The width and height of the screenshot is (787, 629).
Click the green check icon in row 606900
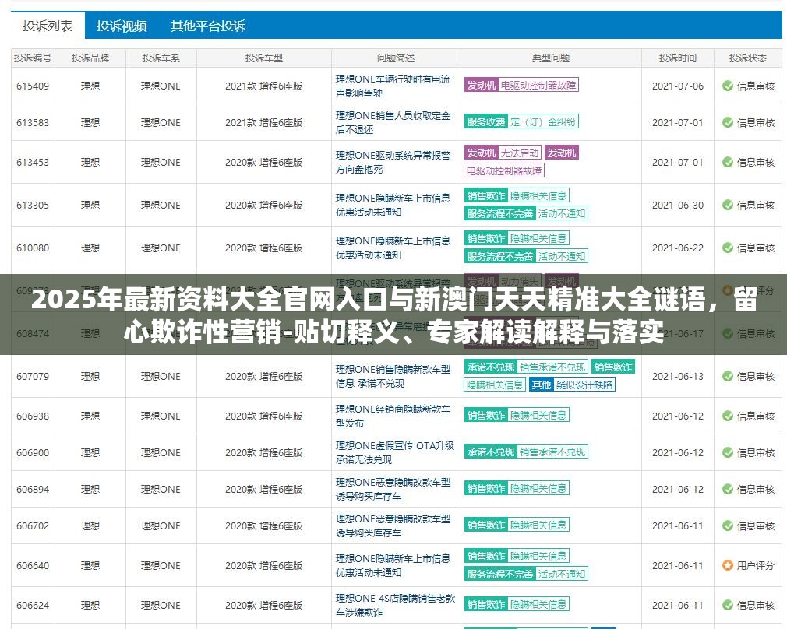pos(727,452)
